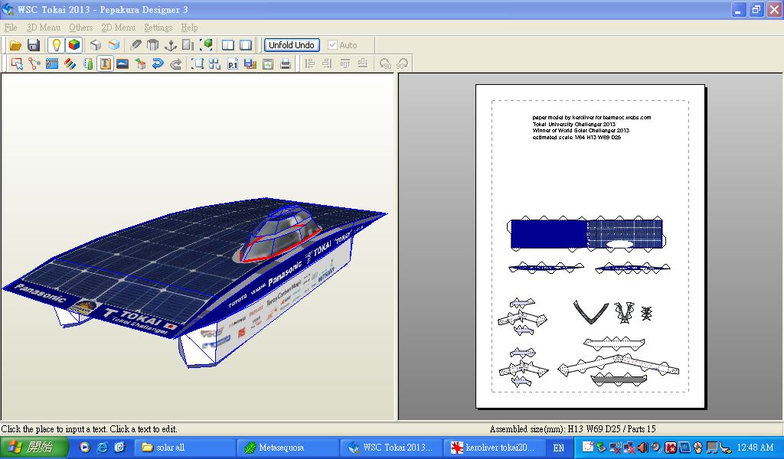Open the 2D Menu
The image size is (784, 459).
[118, 28]
